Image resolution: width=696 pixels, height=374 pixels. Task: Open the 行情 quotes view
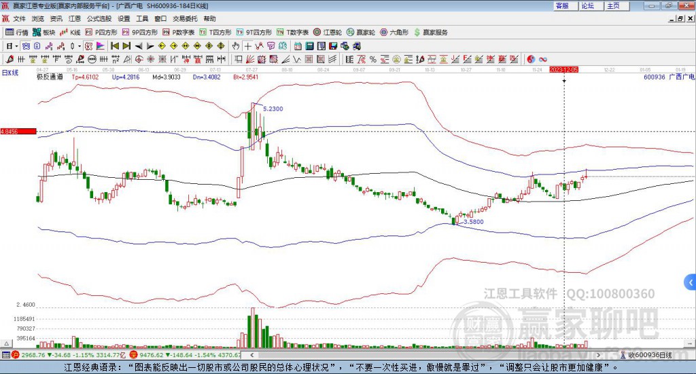[x=17, y=33]
